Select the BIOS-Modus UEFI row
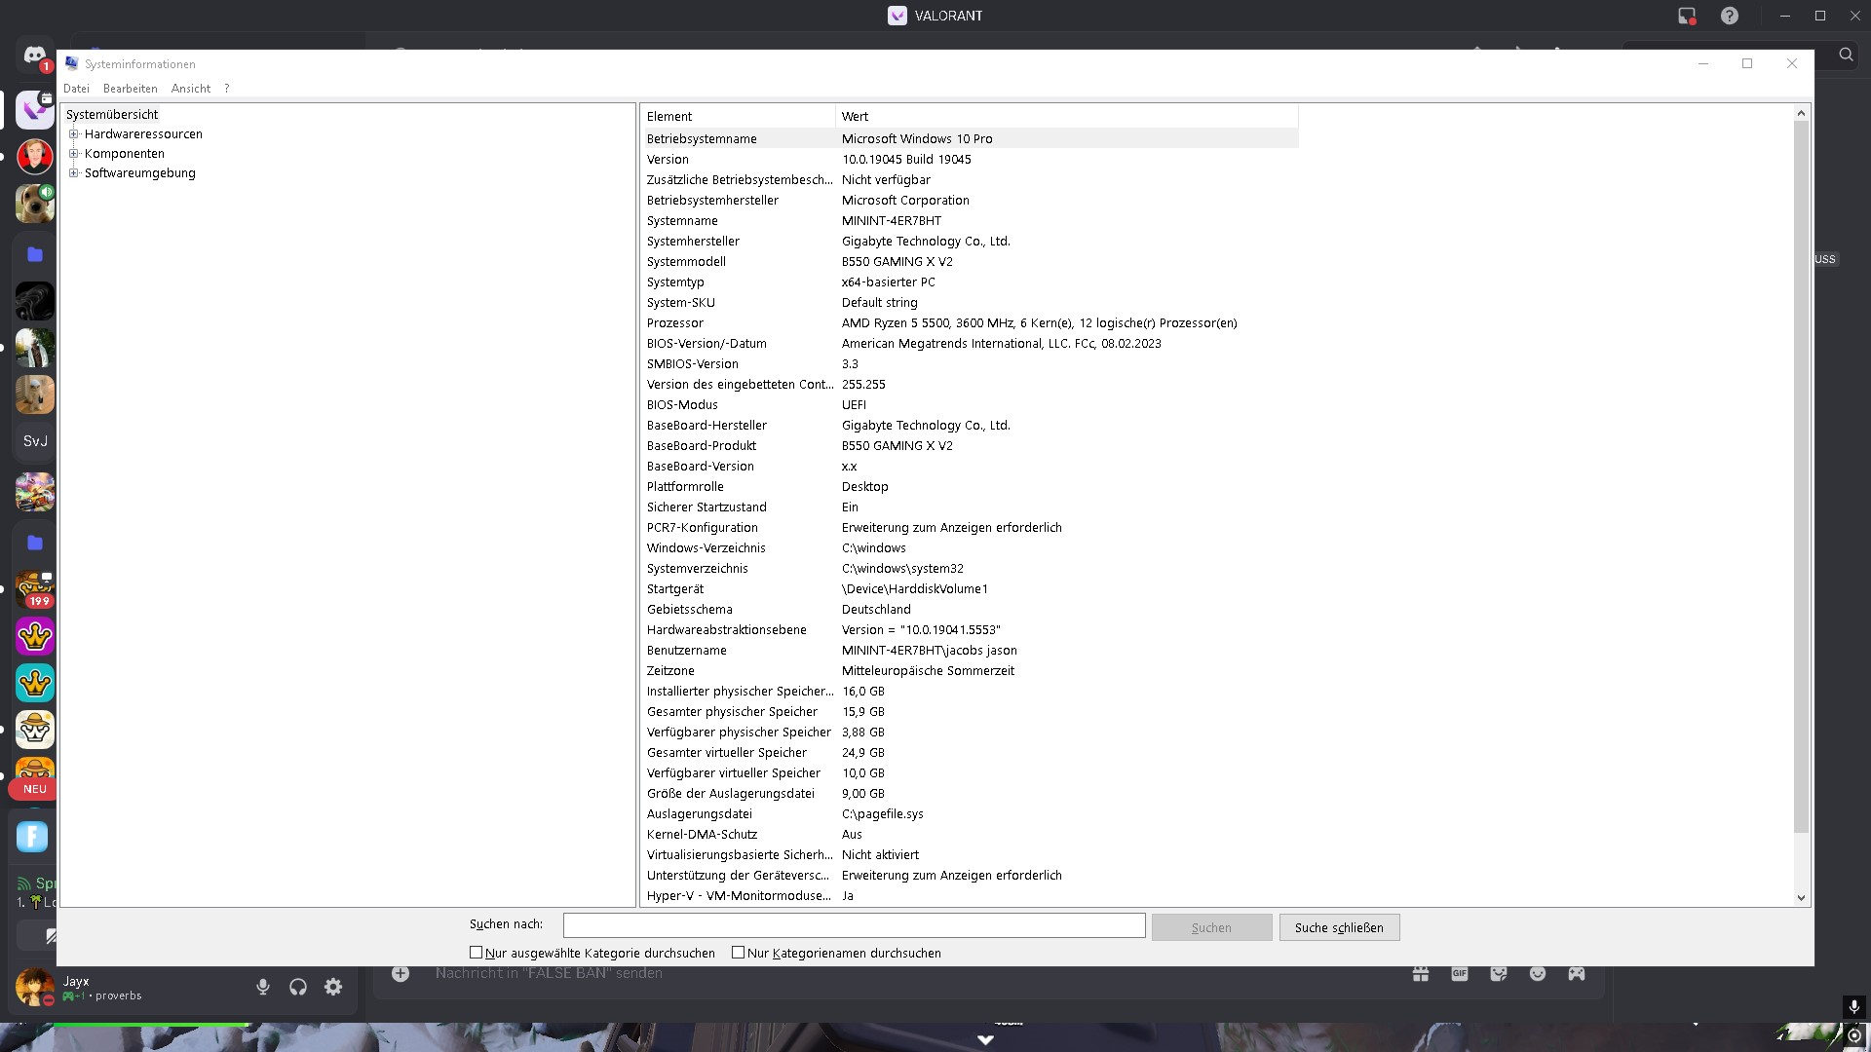1871x1052 pixels. (970, 405)
